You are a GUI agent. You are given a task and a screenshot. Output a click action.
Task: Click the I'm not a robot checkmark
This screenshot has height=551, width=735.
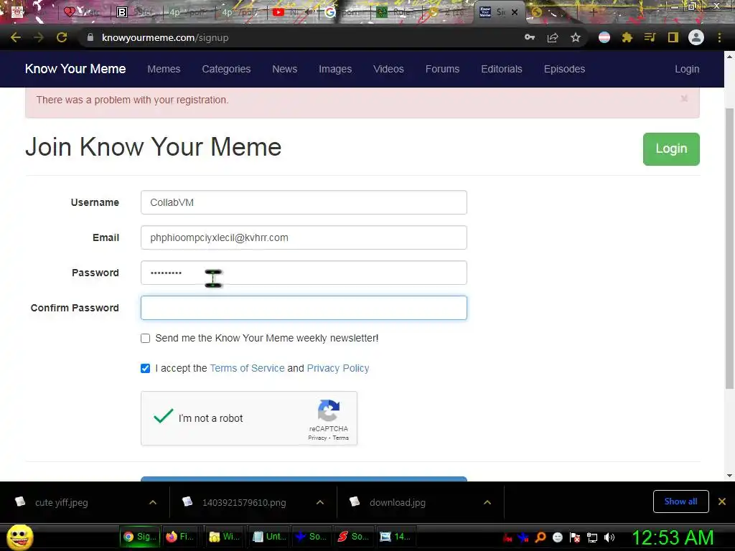[x=163, y=416]
